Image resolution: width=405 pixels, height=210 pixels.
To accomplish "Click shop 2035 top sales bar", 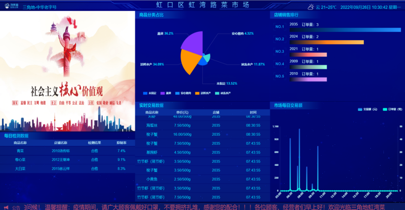I will pos(345,30).
